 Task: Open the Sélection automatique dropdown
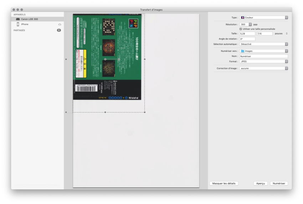264,44
